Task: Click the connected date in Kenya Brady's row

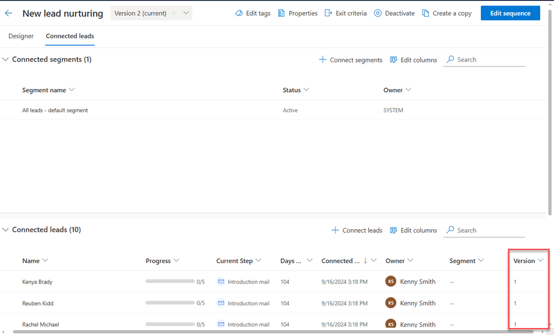Action: coord(345,282)
